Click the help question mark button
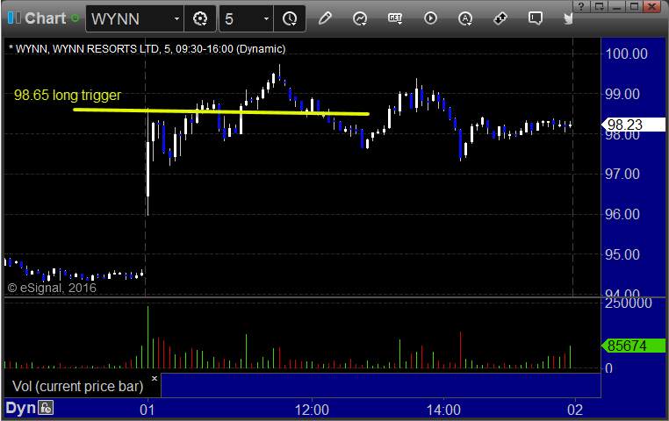 (x=581, y=6)
